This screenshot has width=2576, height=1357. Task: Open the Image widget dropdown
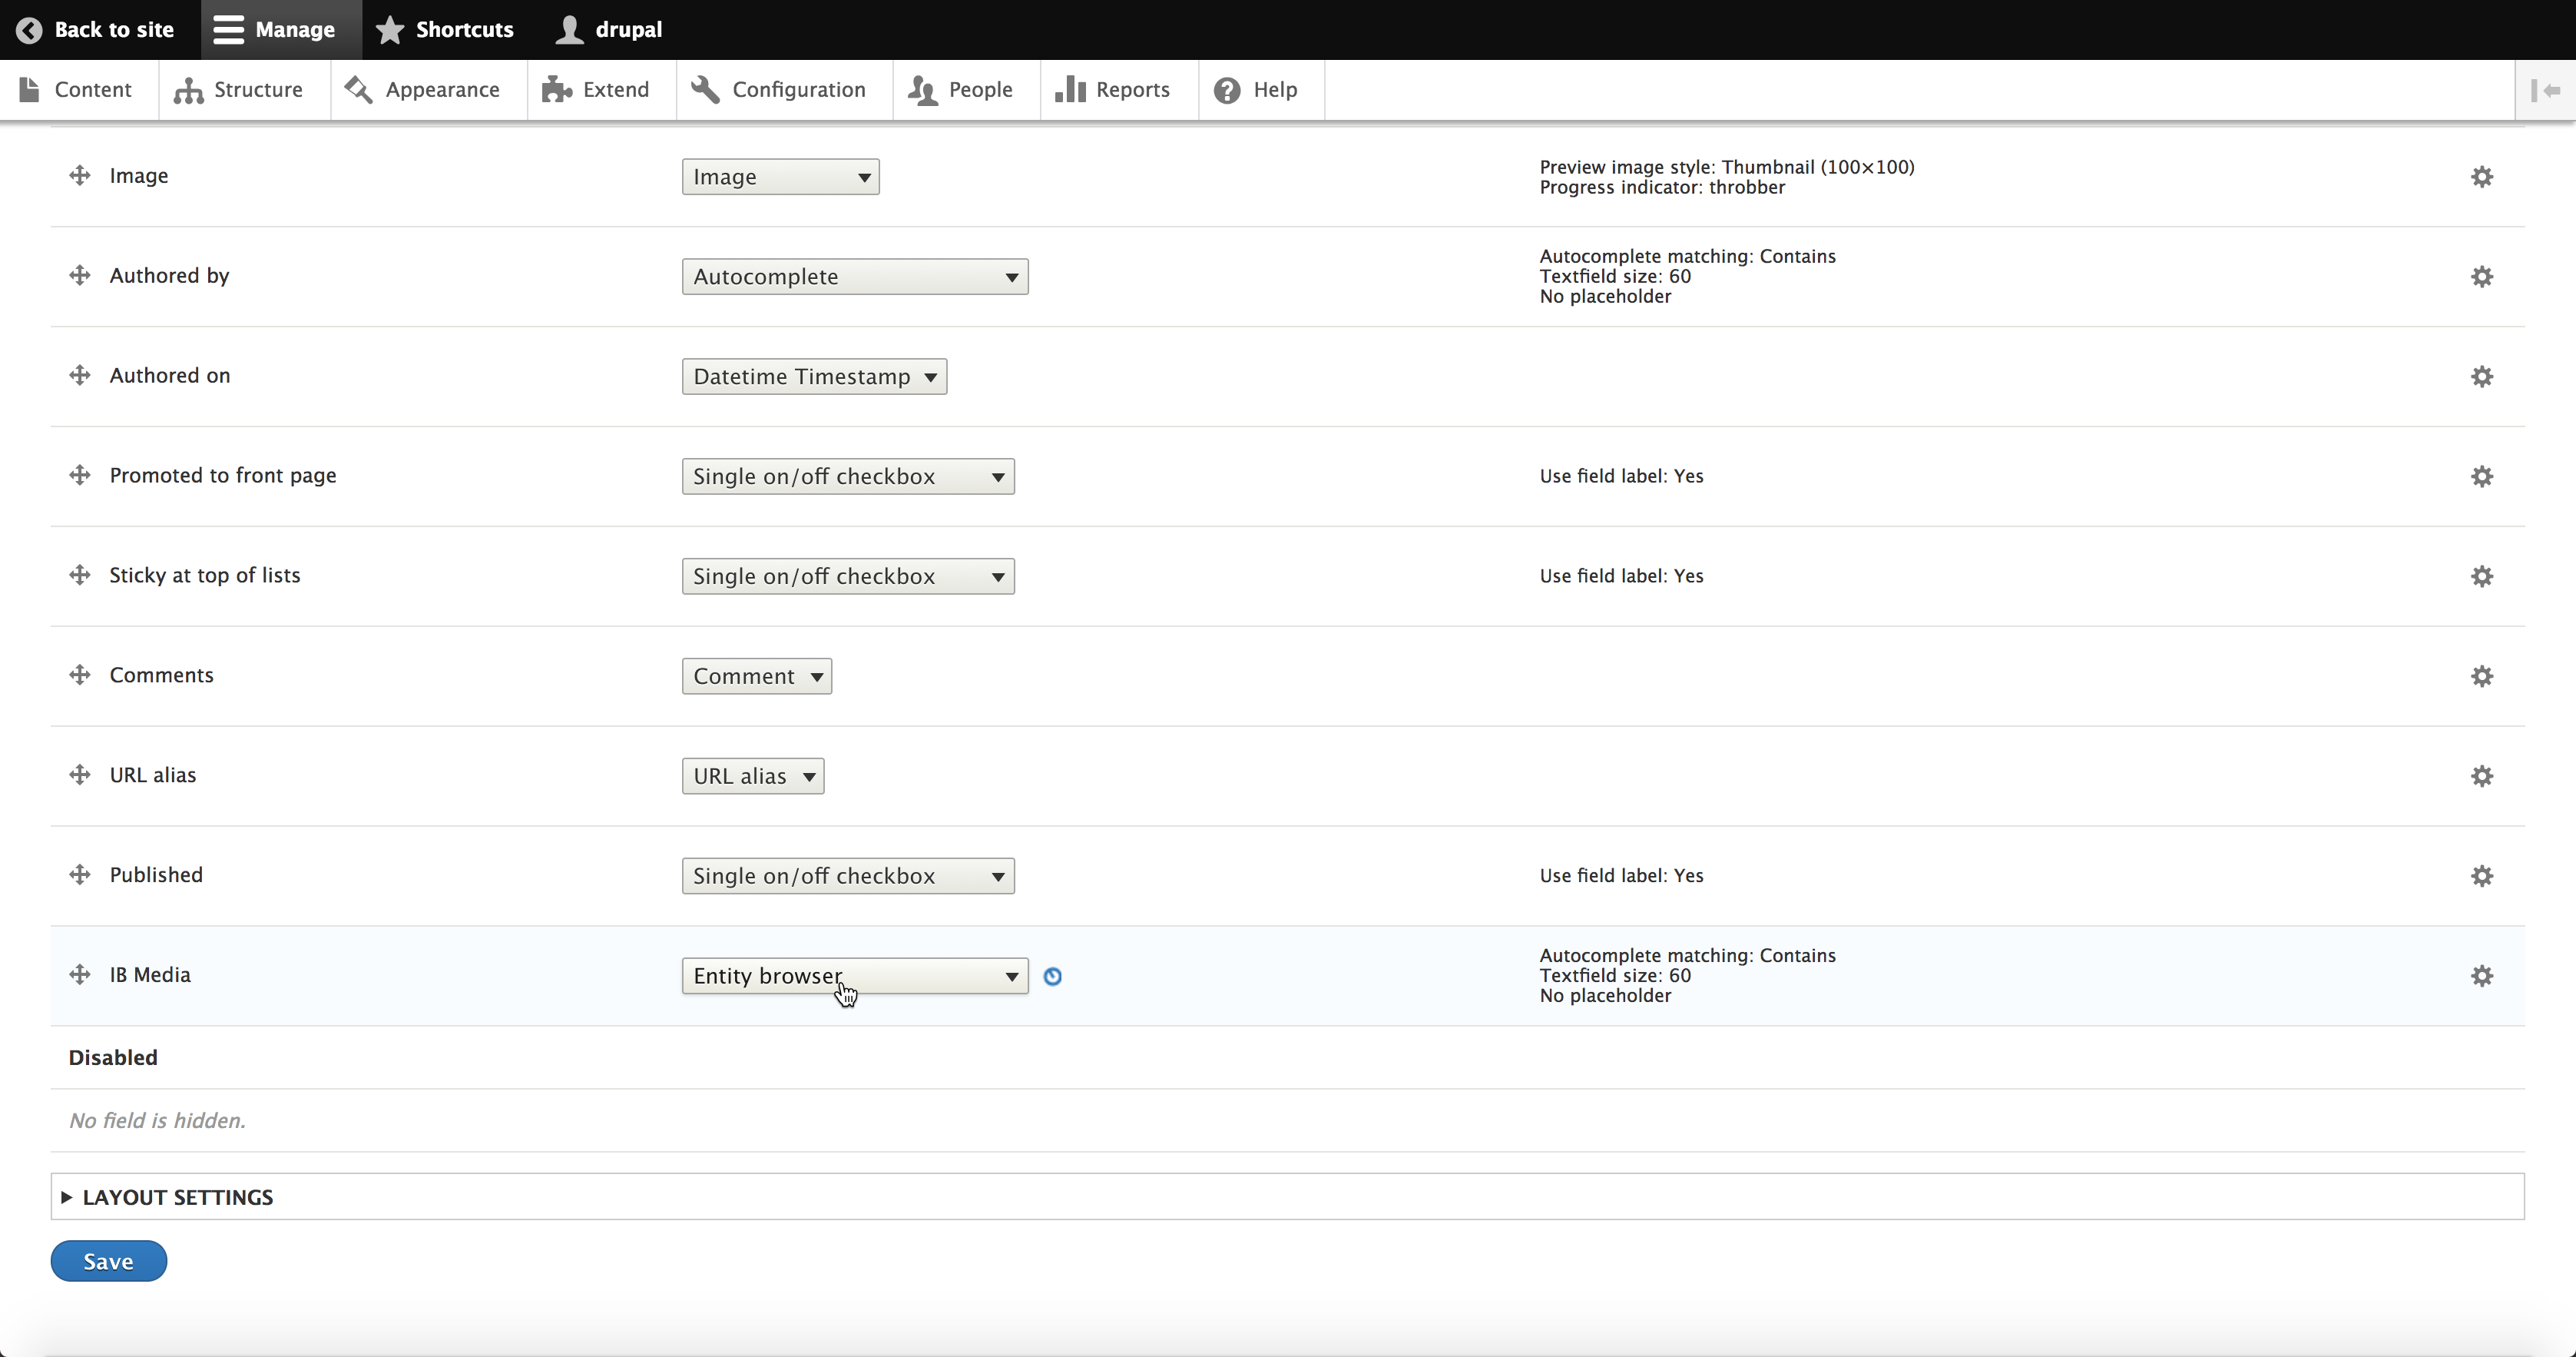point(780,178)
